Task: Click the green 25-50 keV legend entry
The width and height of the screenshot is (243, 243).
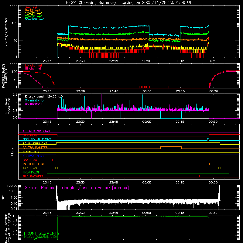Action: click(33, 16)
